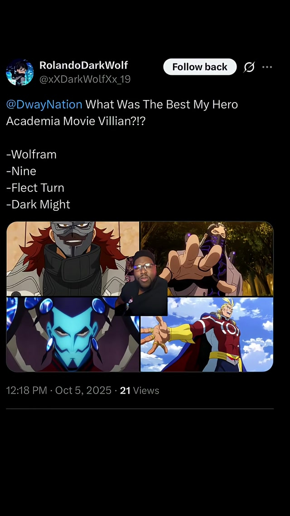This screenshot has width=290, height=516.
Task: Click the 12:18 PM timestamp
Action: tap(26, 390)
